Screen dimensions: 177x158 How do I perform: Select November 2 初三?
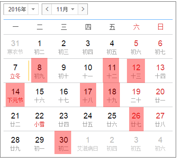tap(64, 47)
